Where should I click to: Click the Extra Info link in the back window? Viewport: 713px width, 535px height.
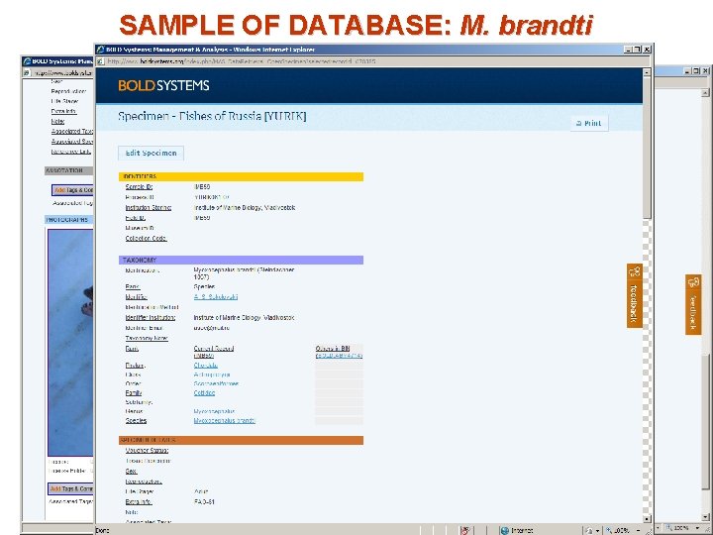[x=63, y=111]
